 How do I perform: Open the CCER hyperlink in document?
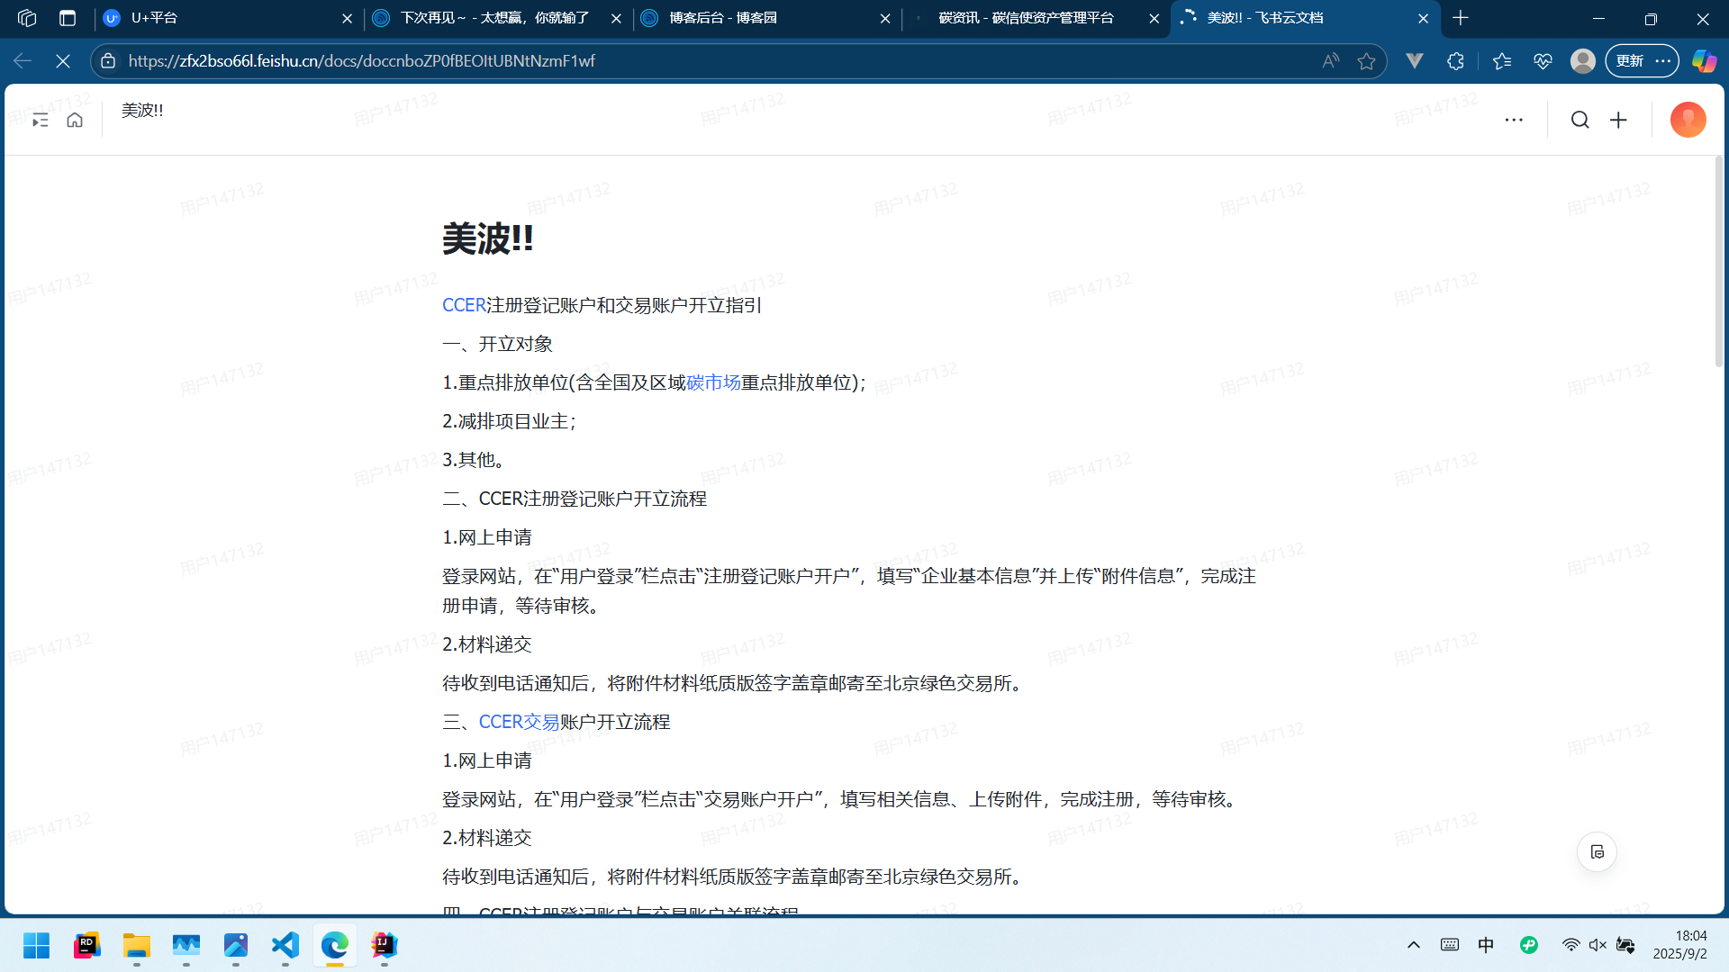coord(464,305)
